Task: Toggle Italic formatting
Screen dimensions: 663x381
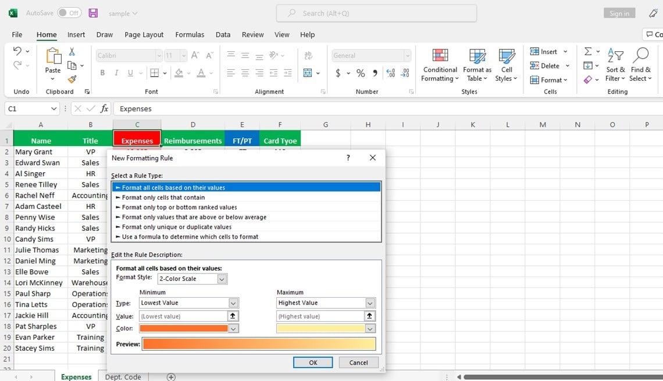Action: tap(116, 73)
